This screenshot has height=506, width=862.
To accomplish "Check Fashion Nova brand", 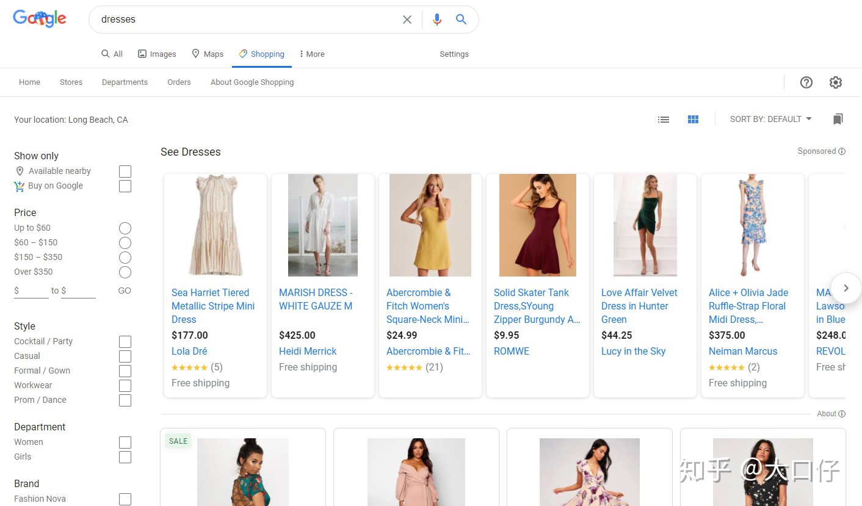I will (x=125, y=499).
